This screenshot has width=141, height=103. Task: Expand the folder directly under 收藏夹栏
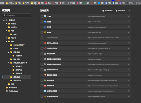pyautogui.click(x=6, y=24)
